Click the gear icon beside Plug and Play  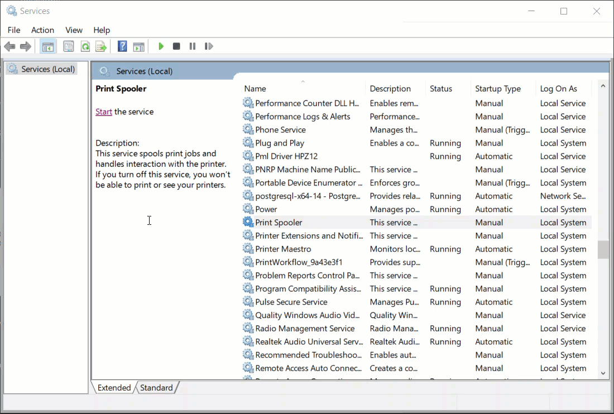[248, 142]
